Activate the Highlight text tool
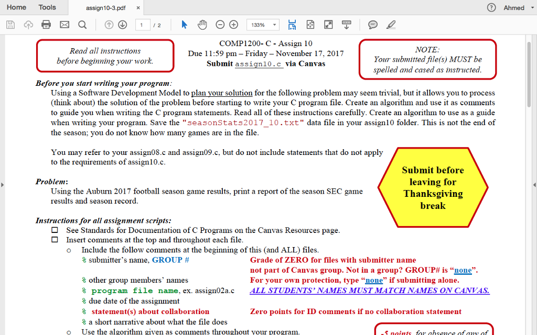 pyautogui.click(x=391, y=24)
